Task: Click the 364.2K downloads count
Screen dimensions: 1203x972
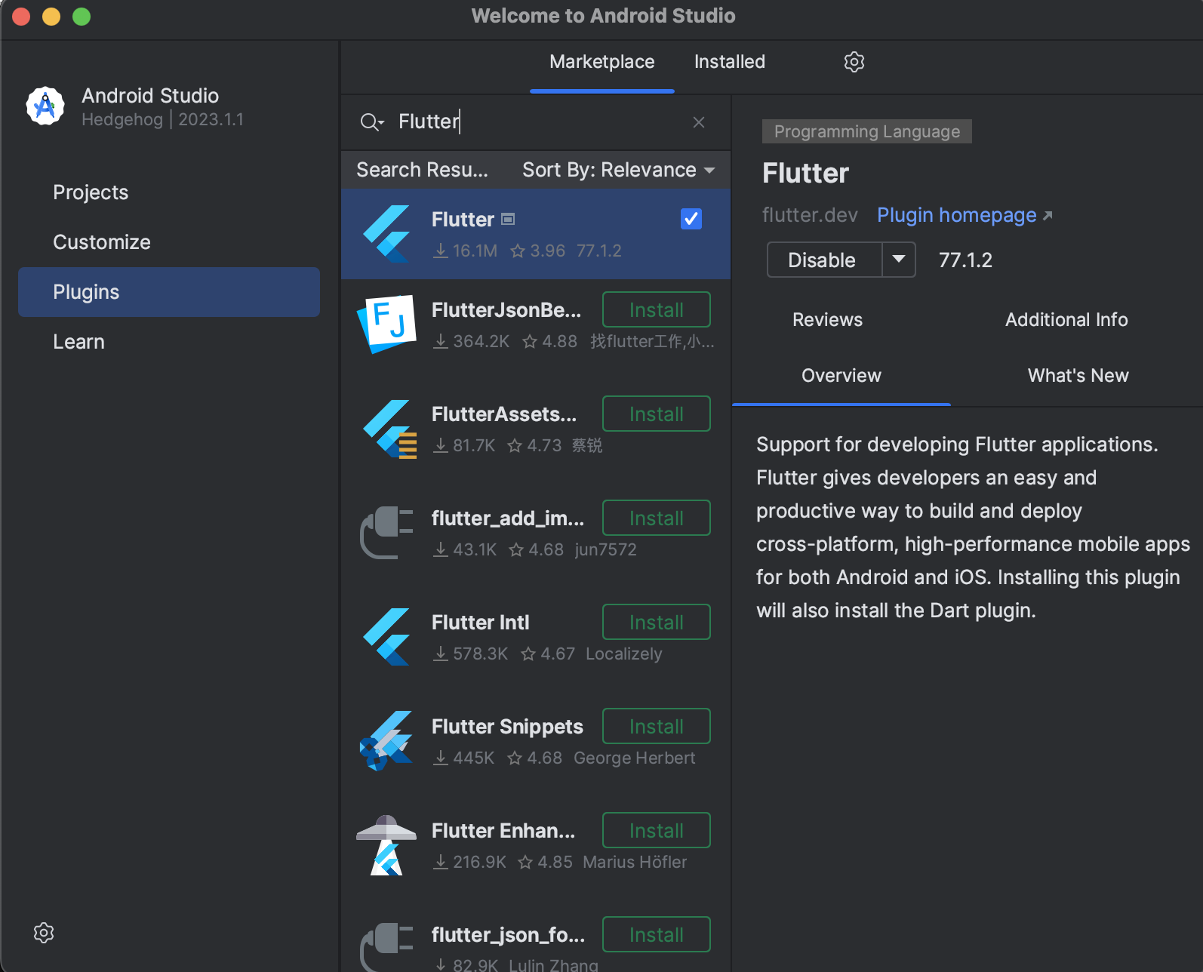Action: 481,341
